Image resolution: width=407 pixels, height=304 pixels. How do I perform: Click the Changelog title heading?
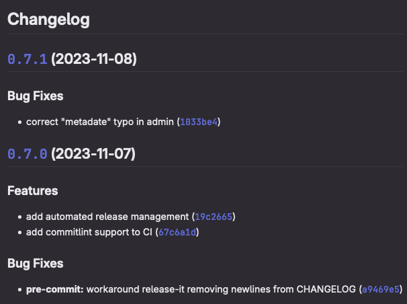(48, 20)
